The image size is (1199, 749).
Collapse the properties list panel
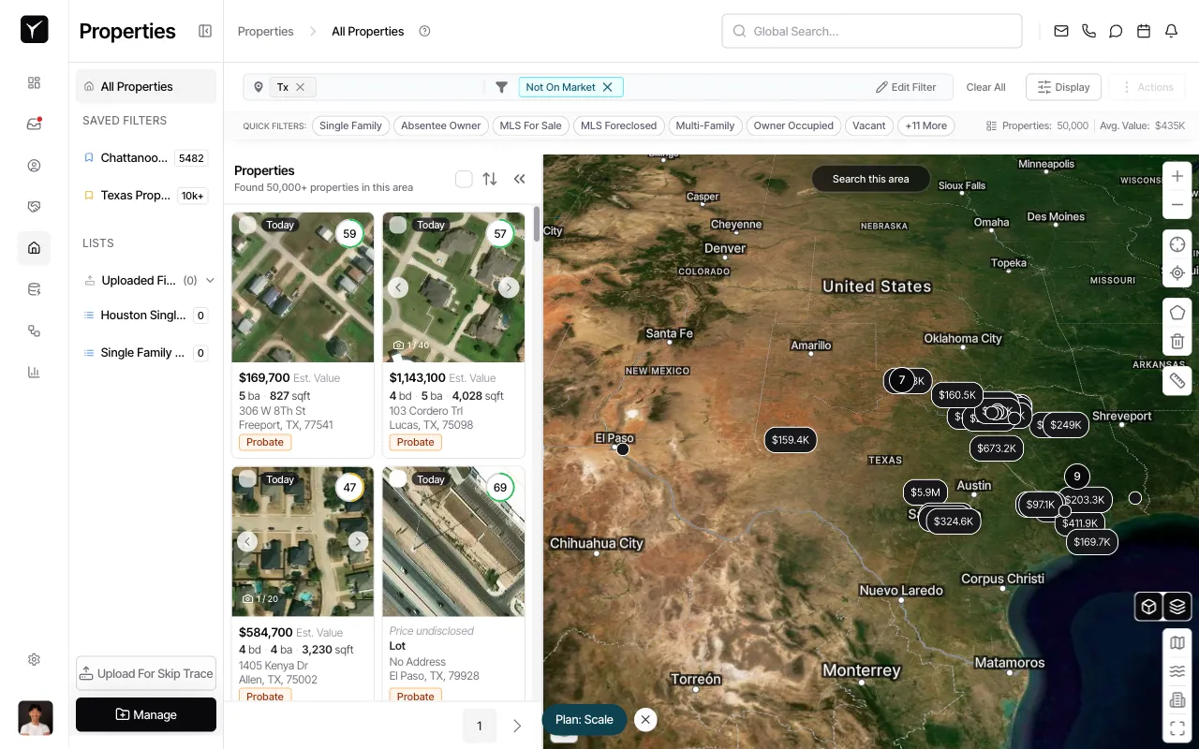pyautogui.click(x=519, y=179)
